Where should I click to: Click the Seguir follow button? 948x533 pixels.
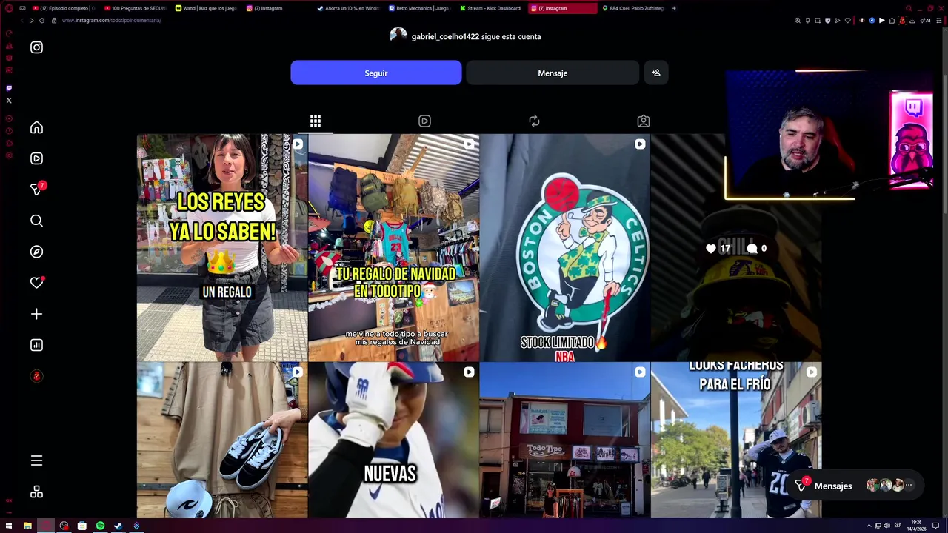pos(376,73)
